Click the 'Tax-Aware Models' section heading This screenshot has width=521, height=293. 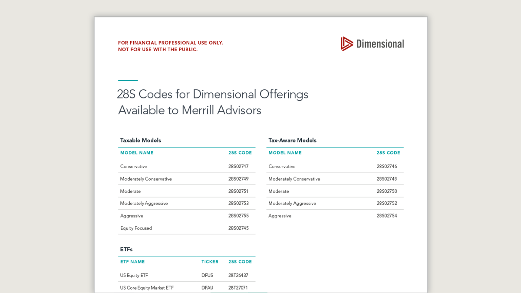292,140
